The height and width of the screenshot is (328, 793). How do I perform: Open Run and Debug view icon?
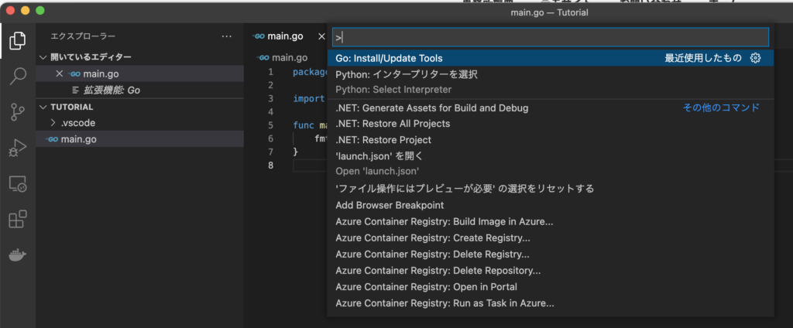point(18,148)
